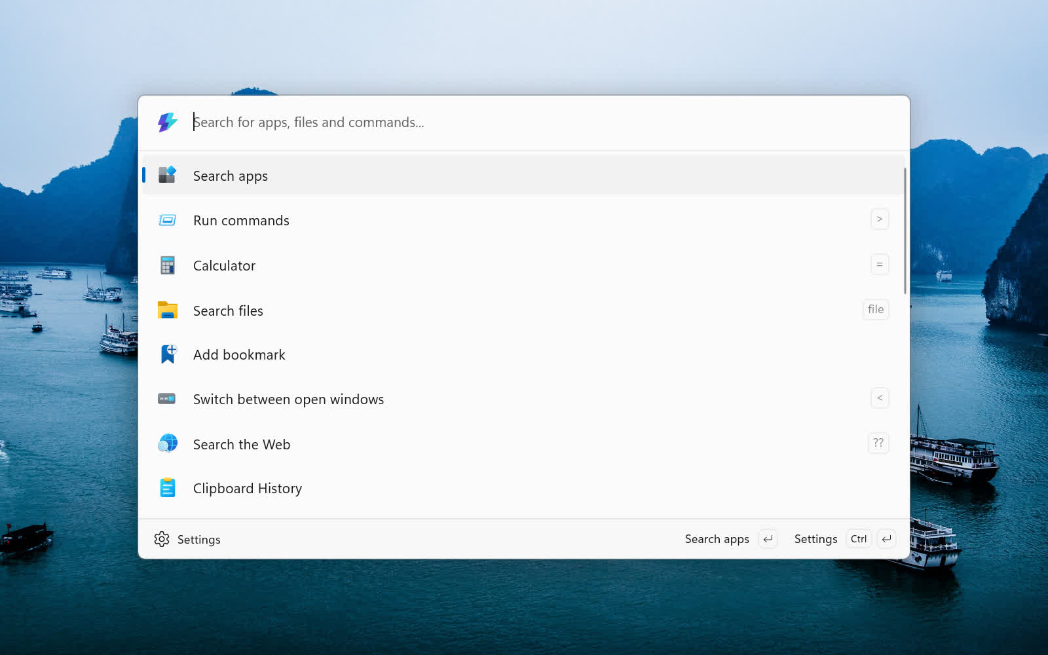Click the Command Palette lightning bolt logo
Screen dimensions: 1048x655
pyautogui.click(x=167, y=122)
